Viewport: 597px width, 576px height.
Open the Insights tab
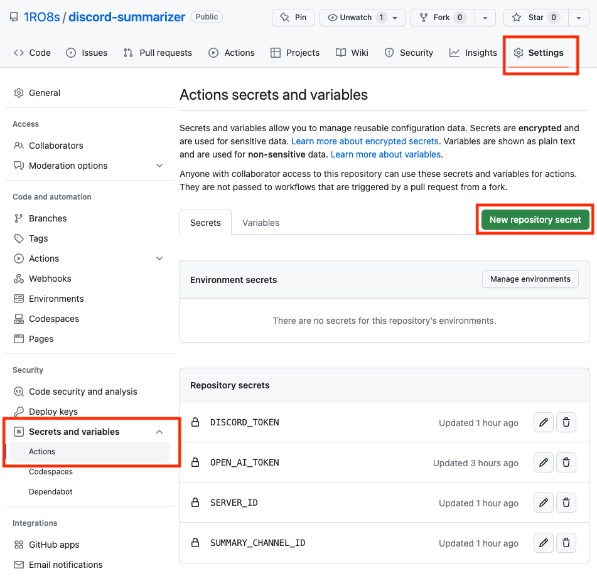473,53
